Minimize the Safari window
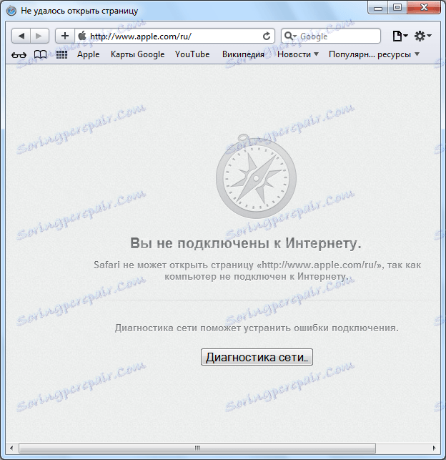The height and width of the screenshot is (460, 446). (378, 8)
